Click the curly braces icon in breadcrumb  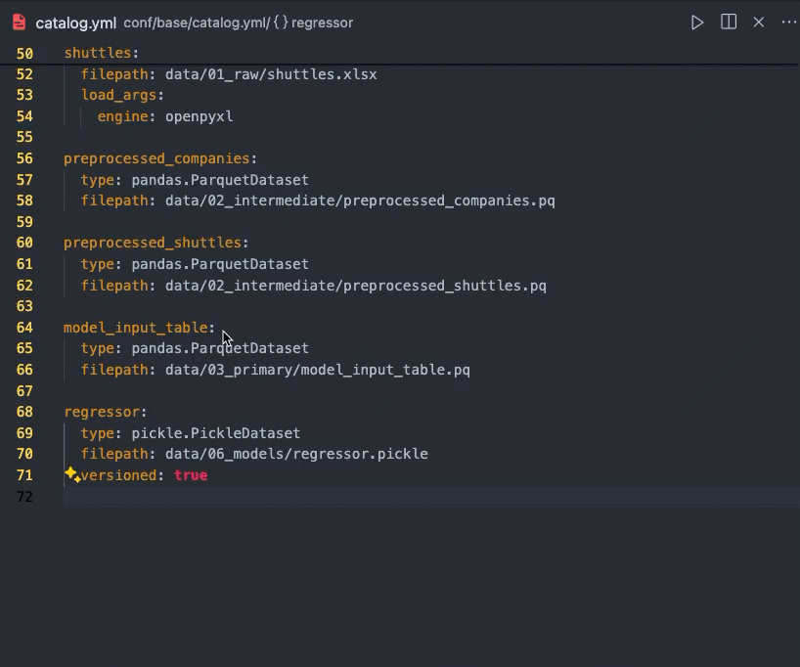pyautogui.click(x=281, y=22)
